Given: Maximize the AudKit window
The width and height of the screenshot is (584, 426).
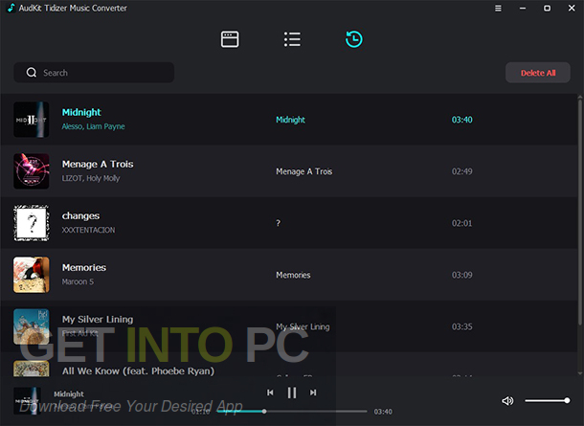Looking at the screenshot, I should (547, 9).
